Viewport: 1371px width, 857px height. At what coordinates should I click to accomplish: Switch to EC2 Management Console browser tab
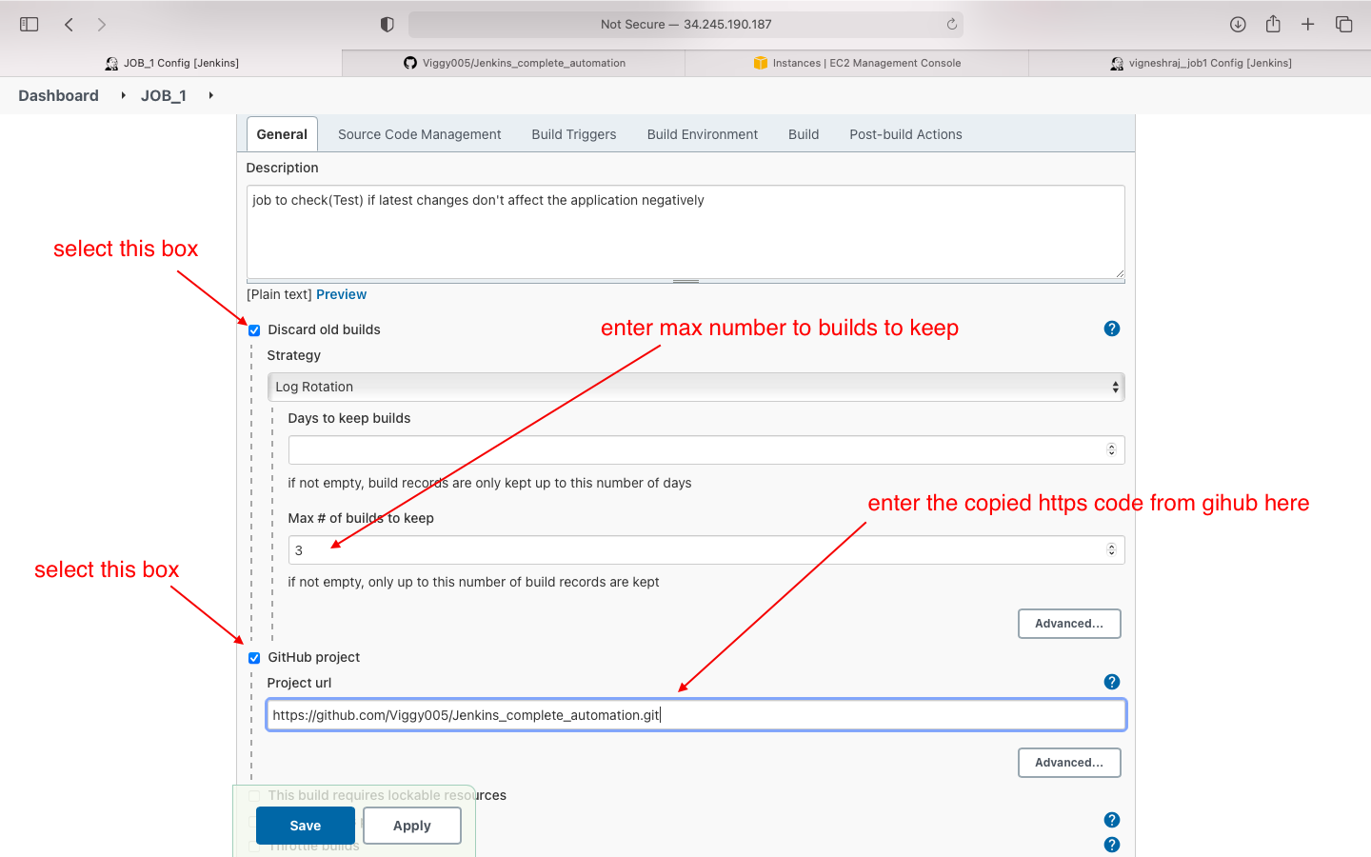point(857,63)
